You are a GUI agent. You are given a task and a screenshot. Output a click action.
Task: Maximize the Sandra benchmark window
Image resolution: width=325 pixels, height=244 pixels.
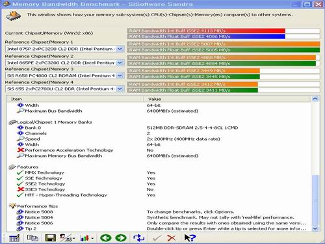pos(307,4)
